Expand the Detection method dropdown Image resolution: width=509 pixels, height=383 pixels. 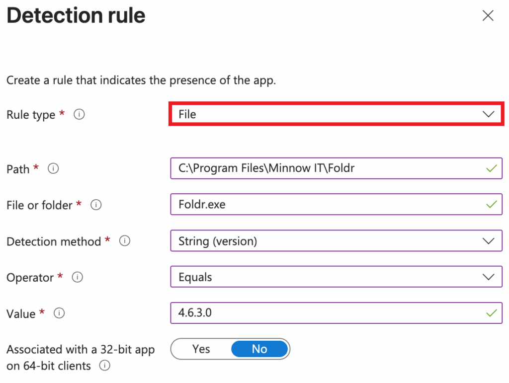336,241
